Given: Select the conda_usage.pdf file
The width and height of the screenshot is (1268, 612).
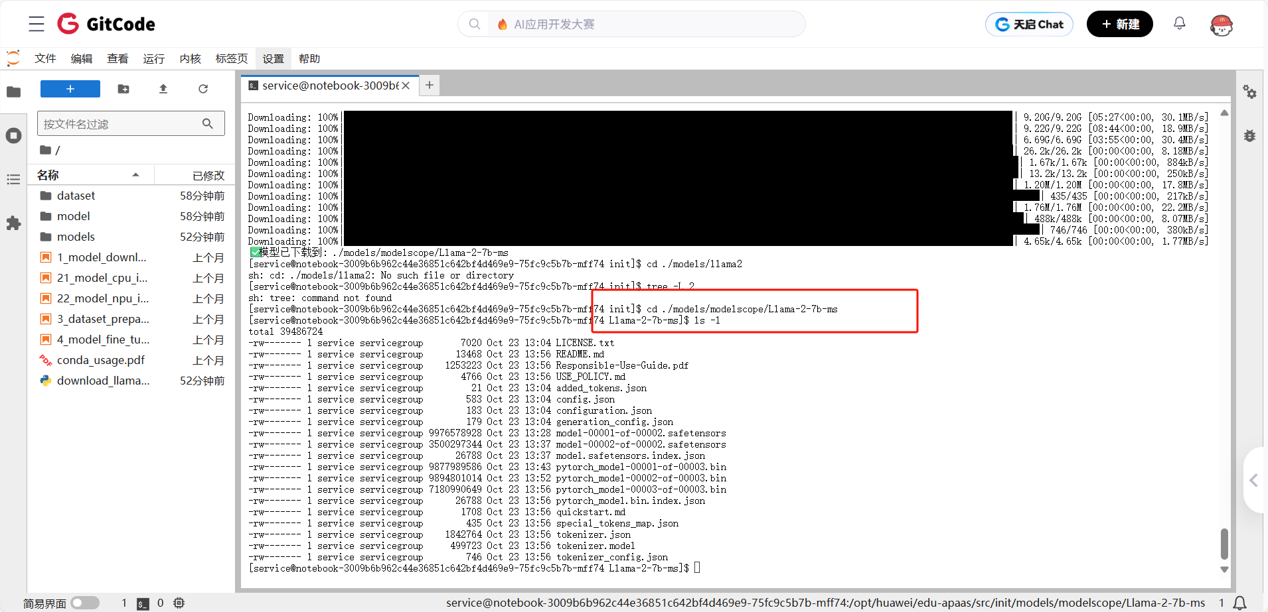Looking at the screenshot, I should tap(131, 360).
